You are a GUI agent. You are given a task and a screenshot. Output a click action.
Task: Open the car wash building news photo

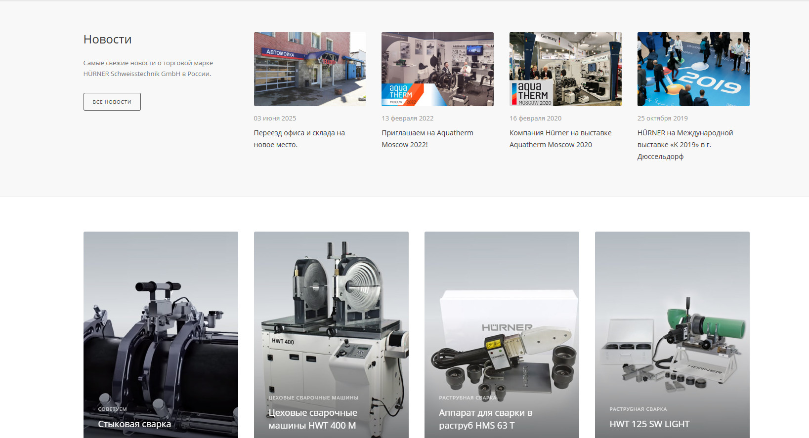click(309, 69)
